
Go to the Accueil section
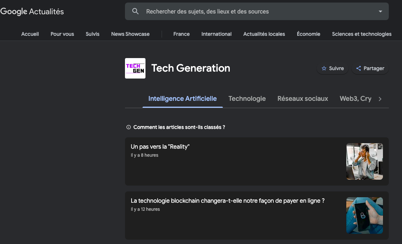point(30,34)
